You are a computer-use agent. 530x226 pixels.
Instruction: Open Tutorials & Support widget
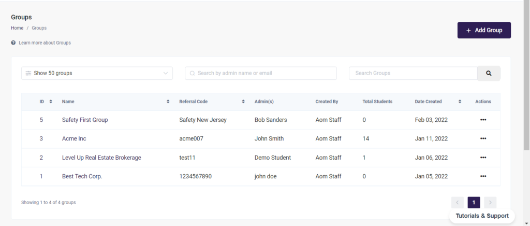[482, 216]
